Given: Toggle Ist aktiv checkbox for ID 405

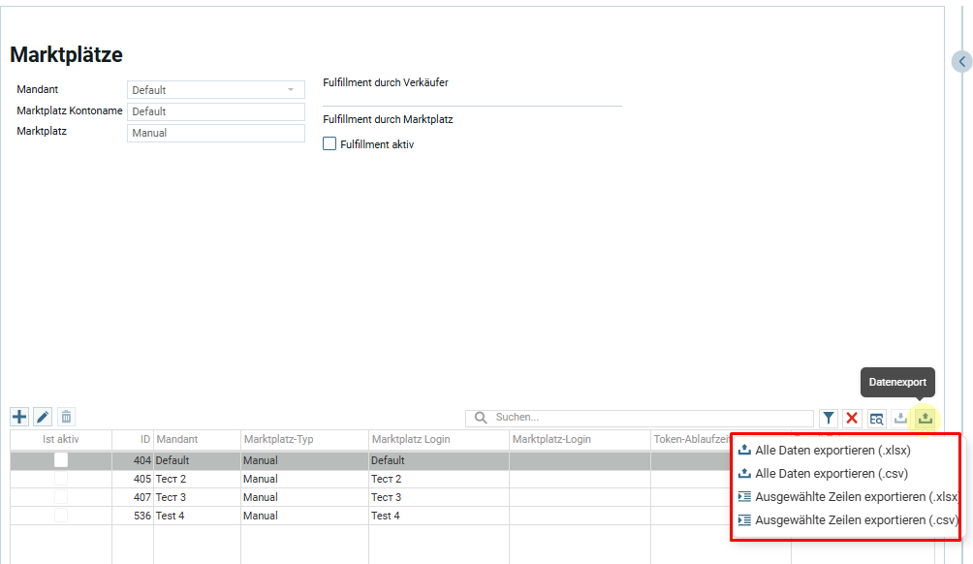Looking at the screenshot, I should (61, 479).
